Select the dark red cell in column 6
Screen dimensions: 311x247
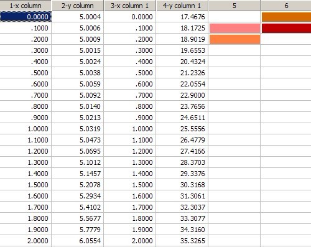286,28
